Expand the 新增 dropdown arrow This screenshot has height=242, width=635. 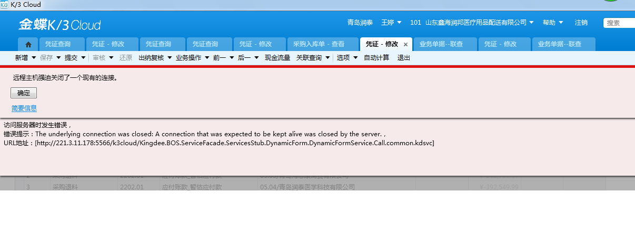(x=34, y=58)
